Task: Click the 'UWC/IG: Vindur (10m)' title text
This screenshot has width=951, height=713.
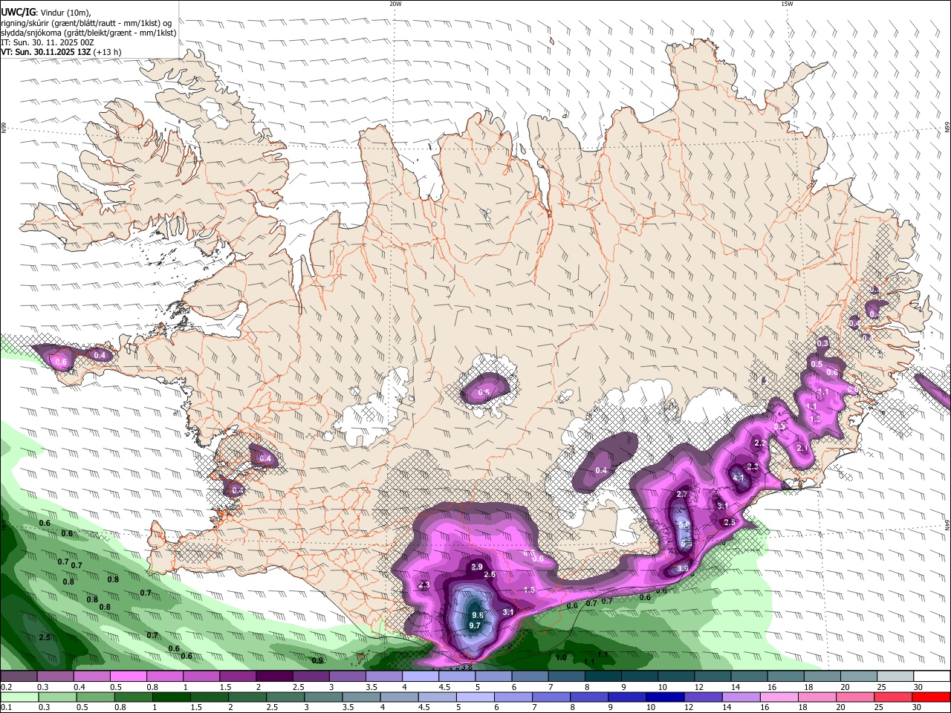Action: click(x=45, y=13)
